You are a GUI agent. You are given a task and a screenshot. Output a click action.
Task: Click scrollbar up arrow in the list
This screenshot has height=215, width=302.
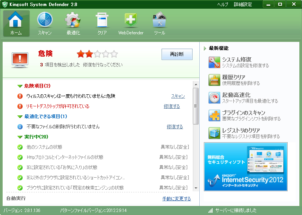[196, 84]
